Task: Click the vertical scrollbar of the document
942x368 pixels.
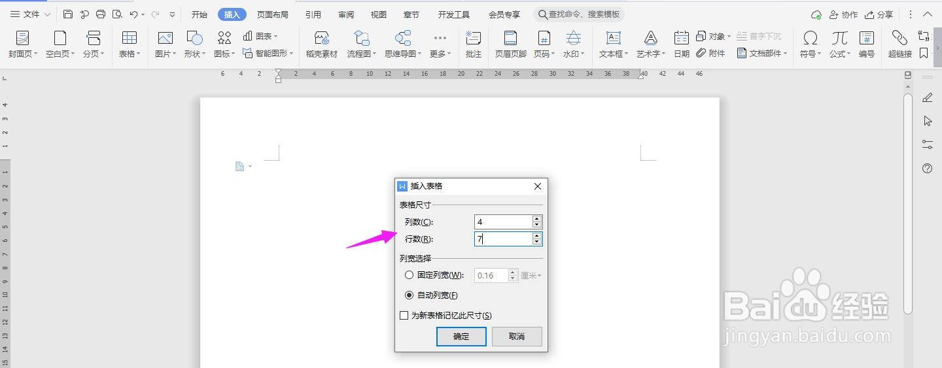Action: 908,203
